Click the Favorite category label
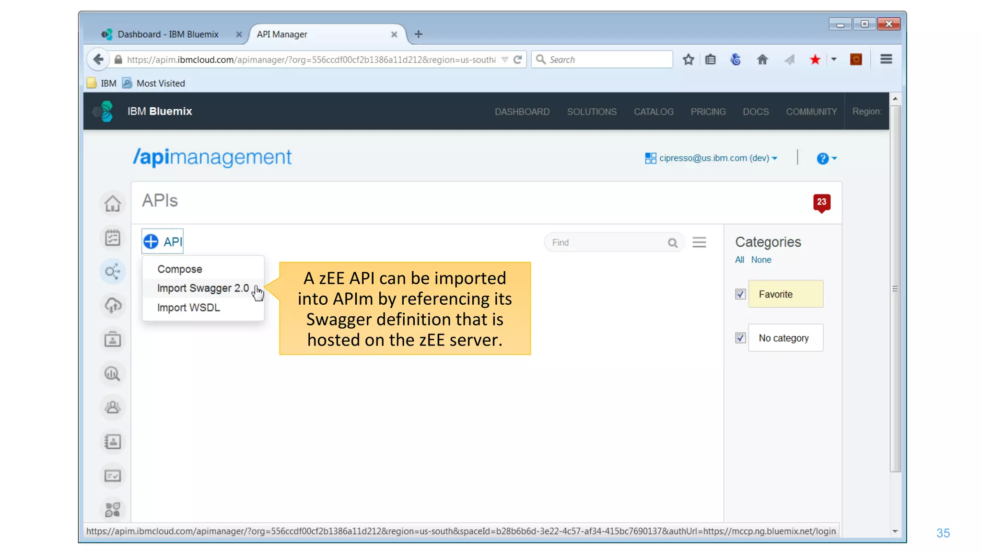982x552 pixels. [785, 294]
